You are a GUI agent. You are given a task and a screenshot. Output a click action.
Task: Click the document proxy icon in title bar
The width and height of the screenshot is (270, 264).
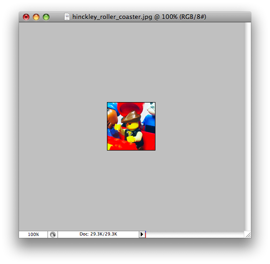(x=67, y=17)
